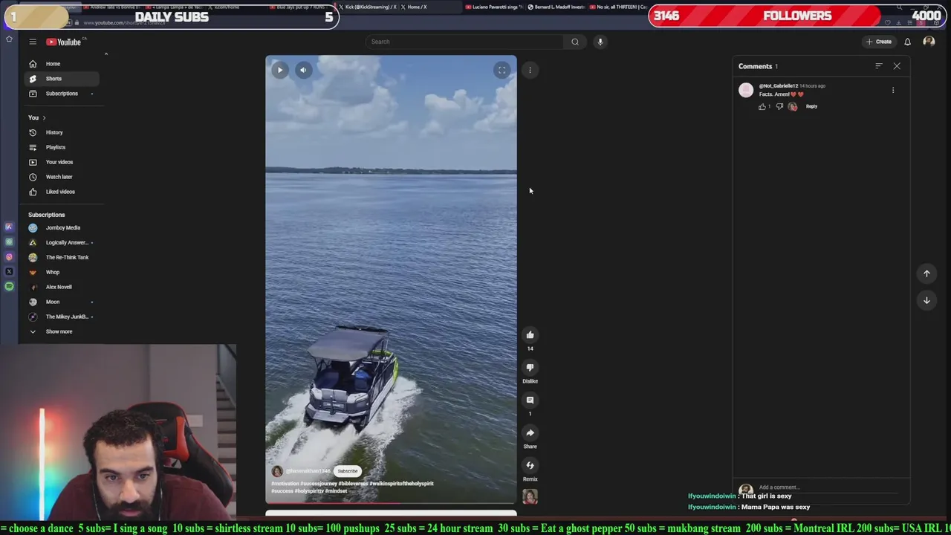Click into the YouTube search field

(x=465, y=42)
